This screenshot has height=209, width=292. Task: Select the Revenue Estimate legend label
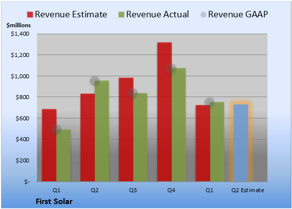[x=71, y=14]
